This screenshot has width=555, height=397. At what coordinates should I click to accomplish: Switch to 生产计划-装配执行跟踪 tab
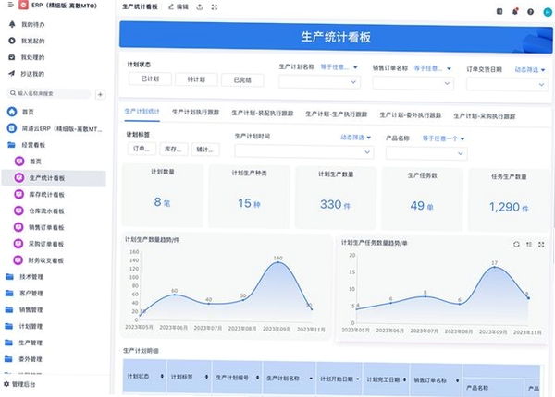tap(263, 113)
